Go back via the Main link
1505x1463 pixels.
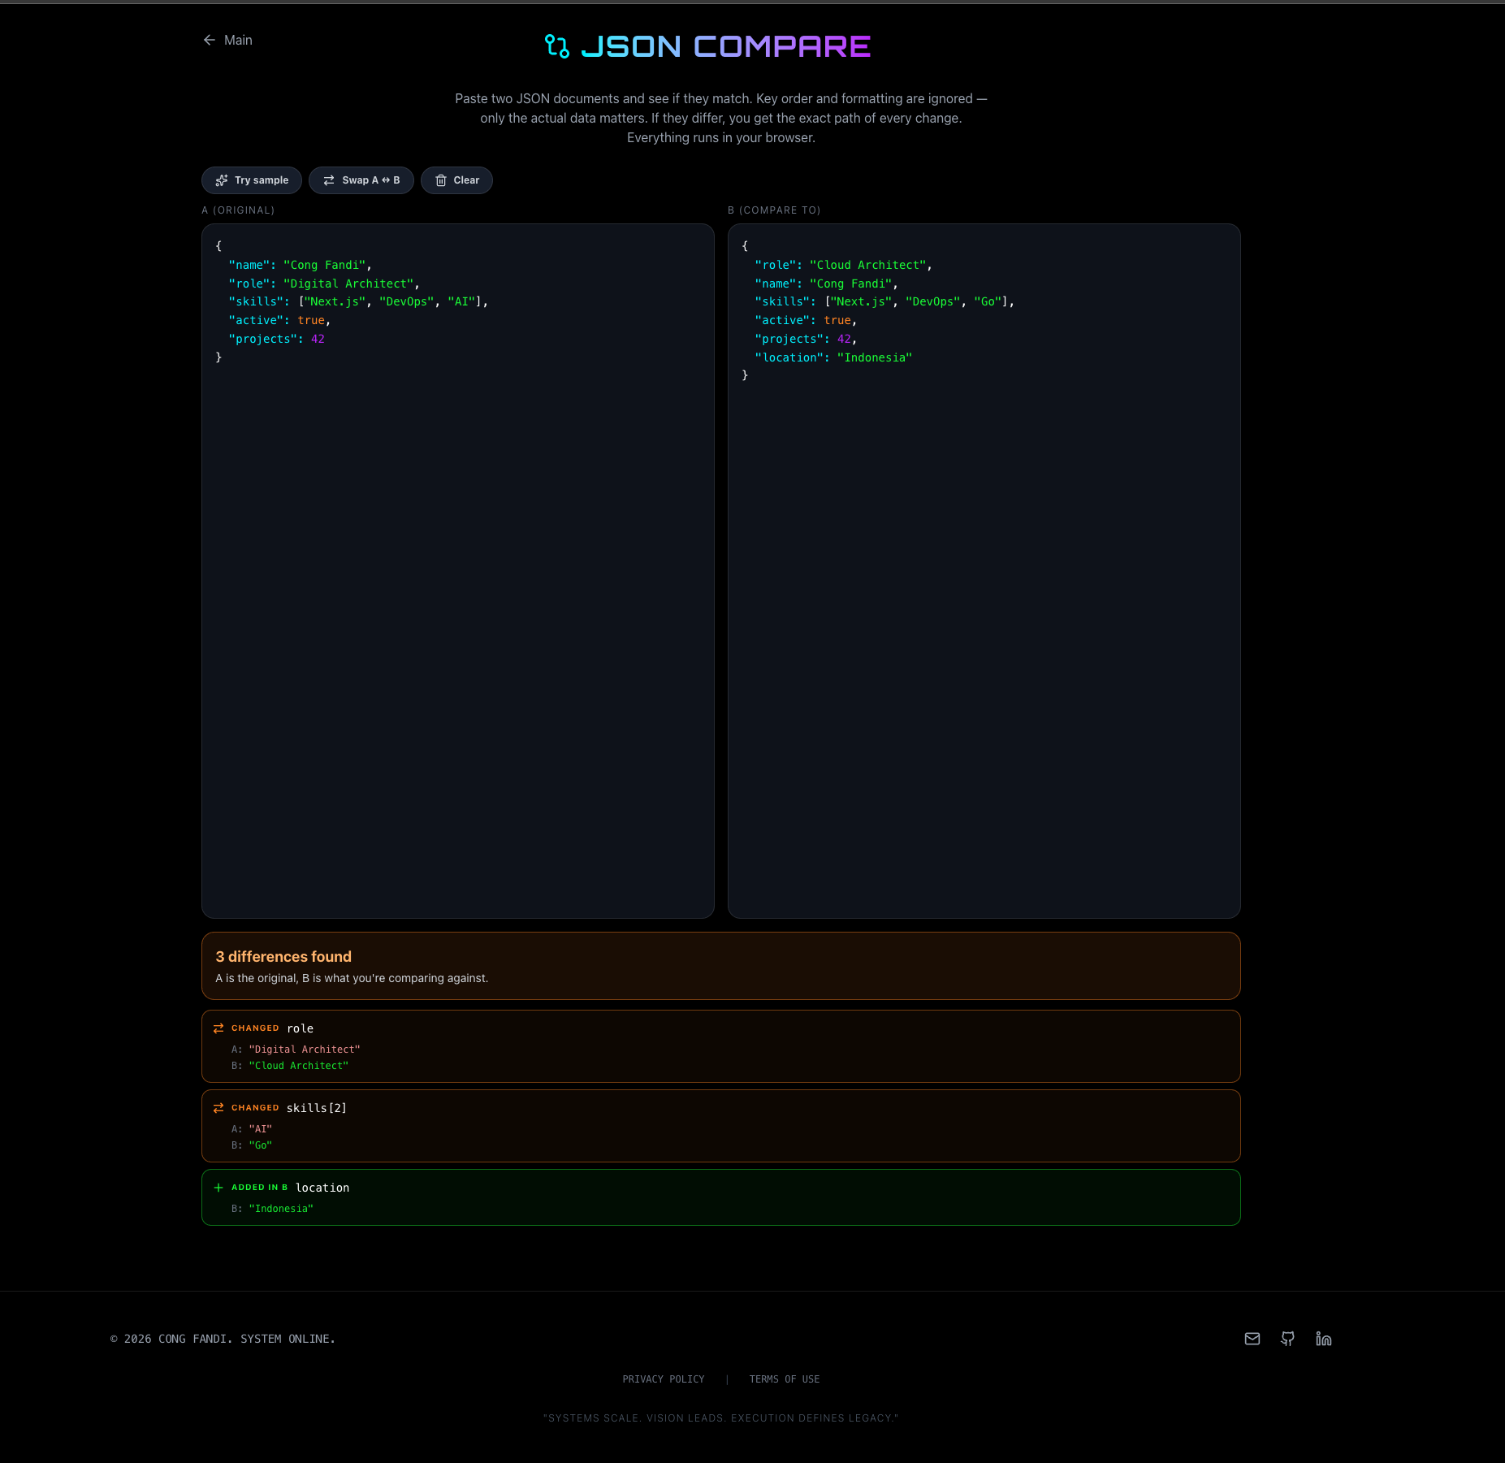click(x=227, y=40)
